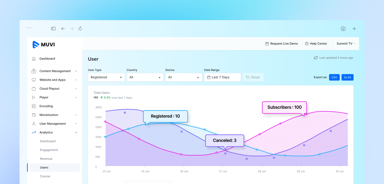
Task: Click the Help Center question-mark icon
Action: (x=306, y=43)
